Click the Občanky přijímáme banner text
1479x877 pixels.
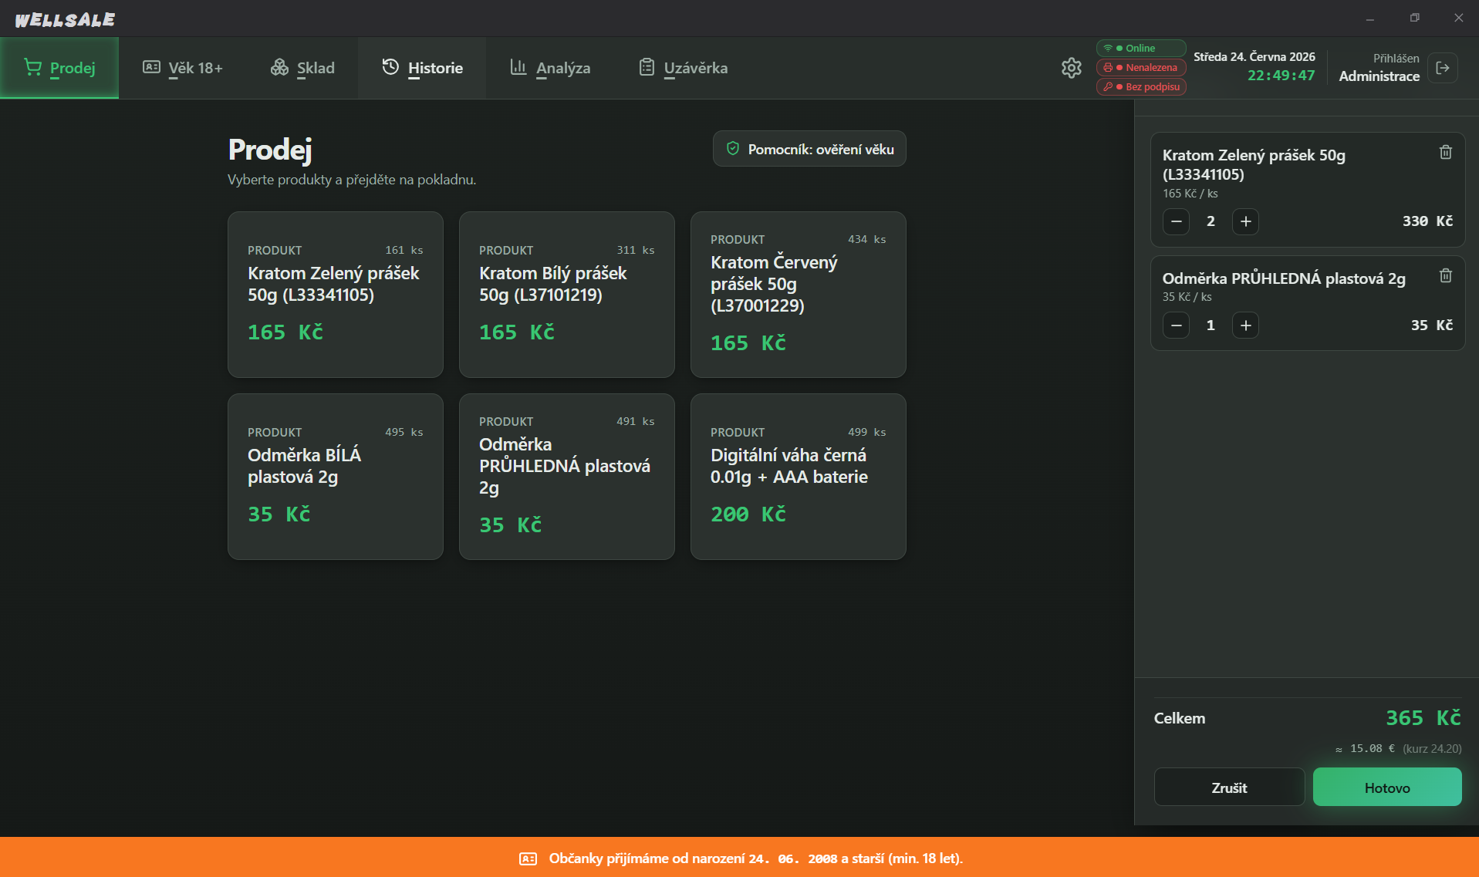(x=756, y=858)
